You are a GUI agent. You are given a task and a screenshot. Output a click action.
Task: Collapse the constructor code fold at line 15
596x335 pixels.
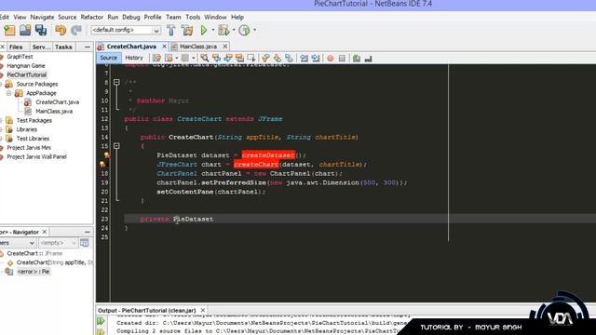[x=116, y=146]
